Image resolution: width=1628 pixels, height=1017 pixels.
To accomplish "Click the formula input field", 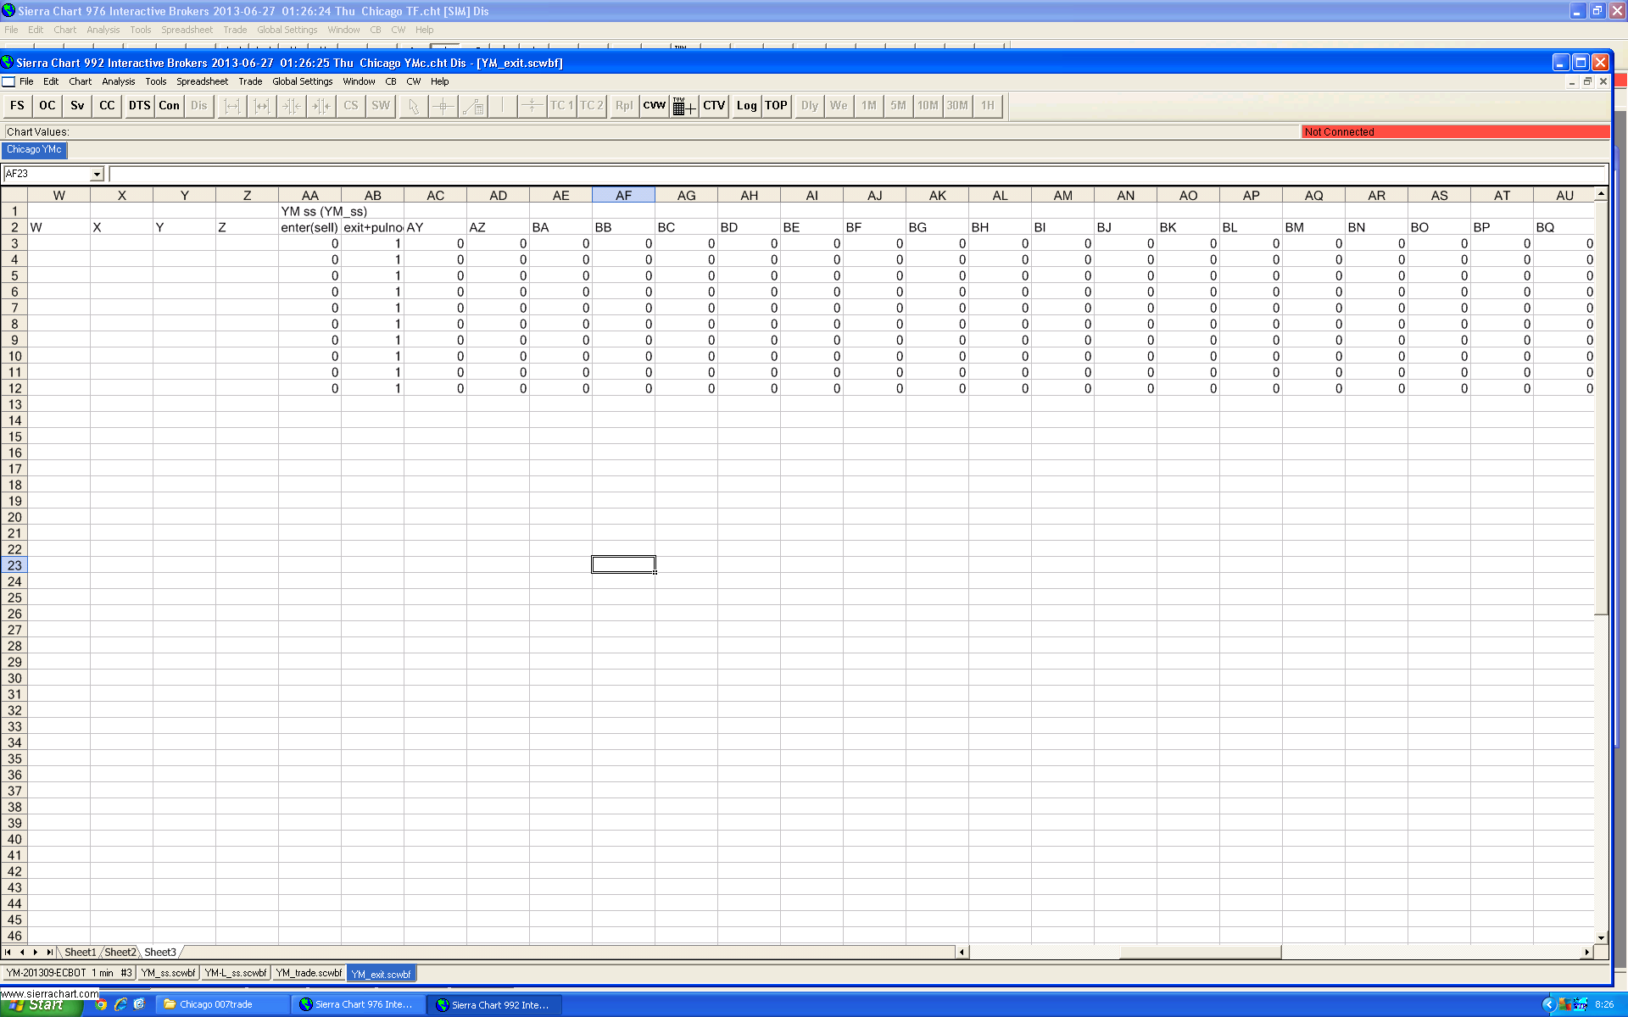I will click(x=856, y=175).
